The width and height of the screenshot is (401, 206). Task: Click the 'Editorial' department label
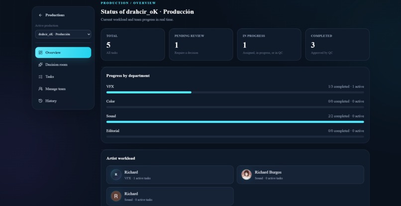pos(113,131)
